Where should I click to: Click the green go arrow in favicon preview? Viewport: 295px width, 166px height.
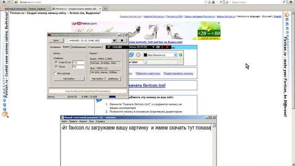(x=181, y=55)
